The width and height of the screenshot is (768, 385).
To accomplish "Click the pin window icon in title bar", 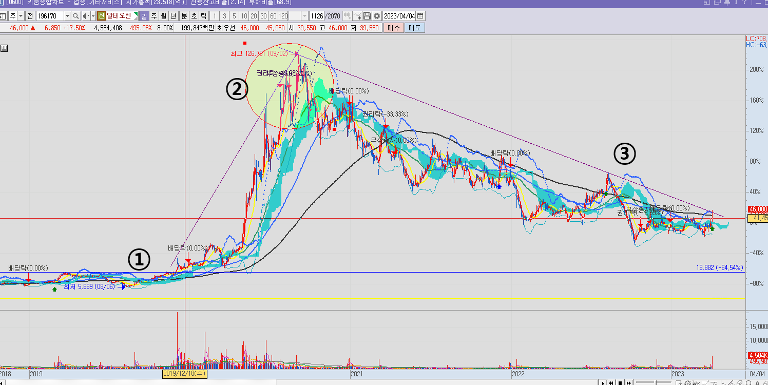I will tap(727, 3).
